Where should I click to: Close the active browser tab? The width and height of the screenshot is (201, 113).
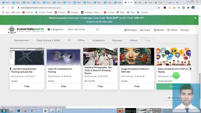(131, 3)
